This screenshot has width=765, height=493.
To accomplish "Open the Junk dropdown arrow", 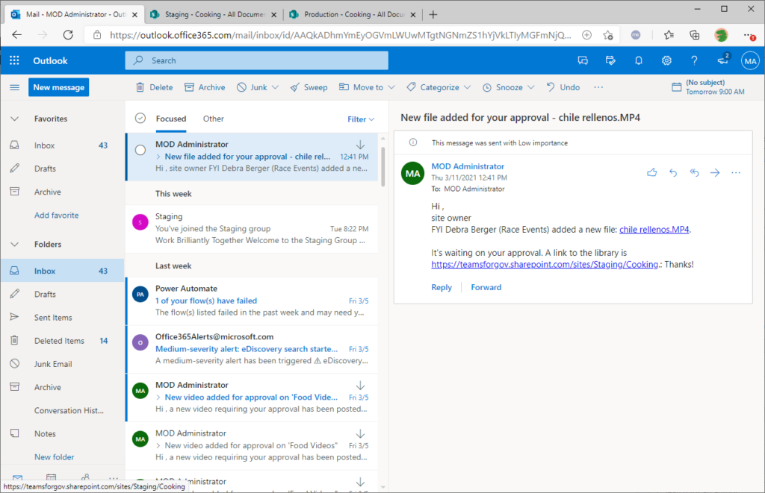I will point(273,87).
